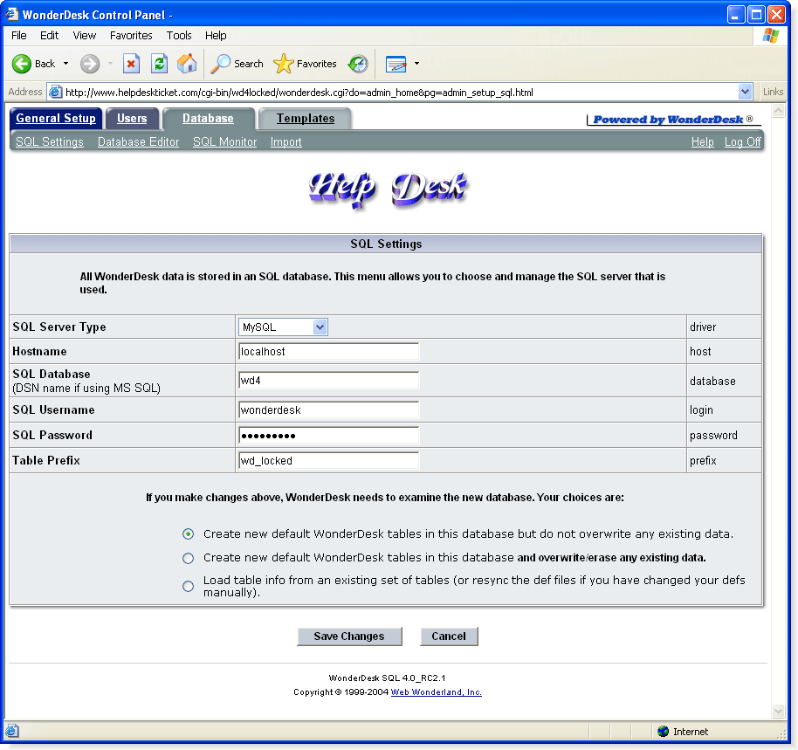The height and width of the screenshot is (750, 798).
Task: Open SQL Monitor link
Action: pos(225,142)
